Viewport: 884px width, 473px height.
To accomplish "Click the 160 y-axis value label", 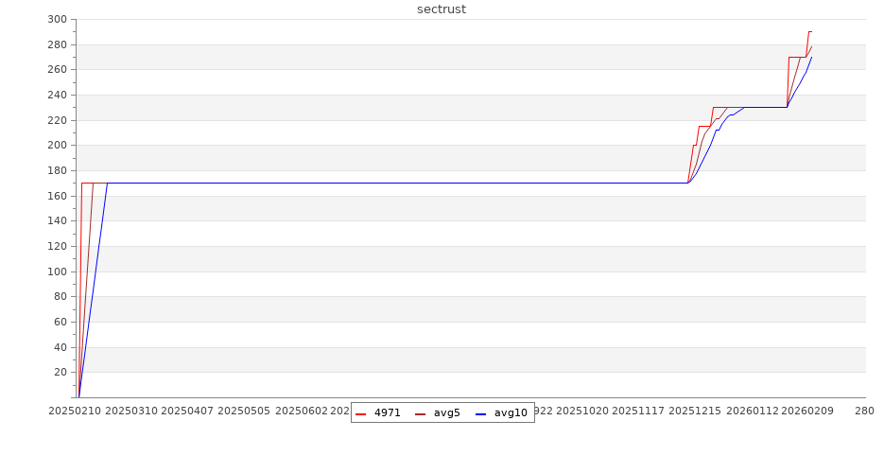I will (x=56, y=196).
